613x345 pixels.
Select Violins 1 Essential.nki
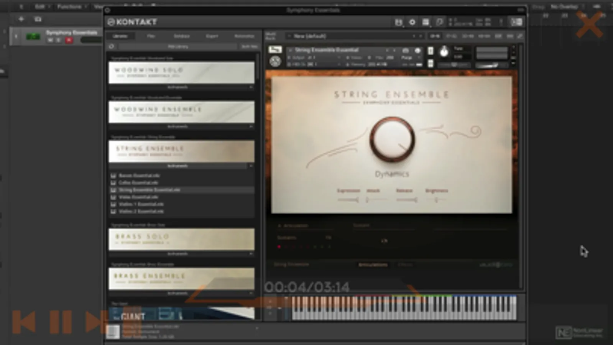click(x=141, y=204)
